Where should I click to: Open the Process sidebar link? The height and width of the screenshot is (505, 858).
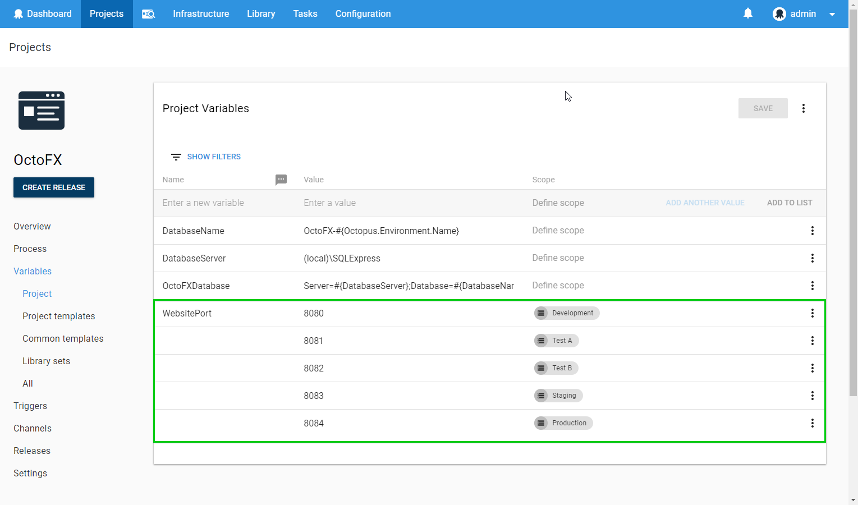click(x=30, y=249)
